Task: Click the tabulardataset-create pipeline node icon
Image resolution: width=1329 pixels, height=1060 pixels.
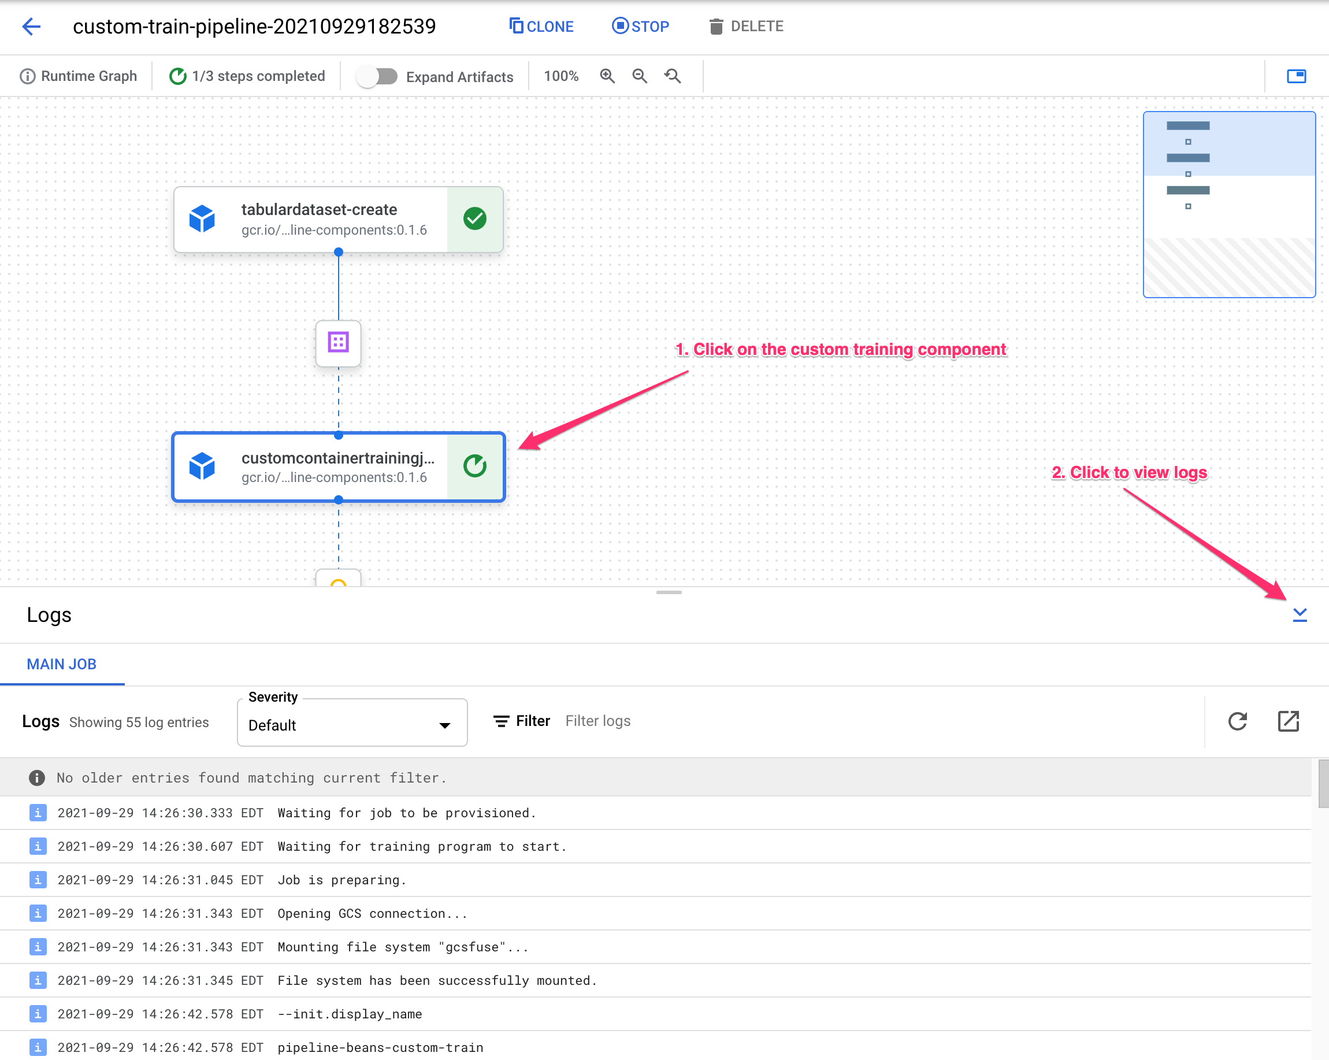Action: tap(206, 218)
